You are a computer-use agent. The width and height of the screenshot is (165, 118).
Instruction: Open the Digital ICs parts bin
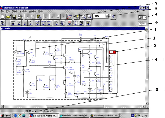point(49,23)
